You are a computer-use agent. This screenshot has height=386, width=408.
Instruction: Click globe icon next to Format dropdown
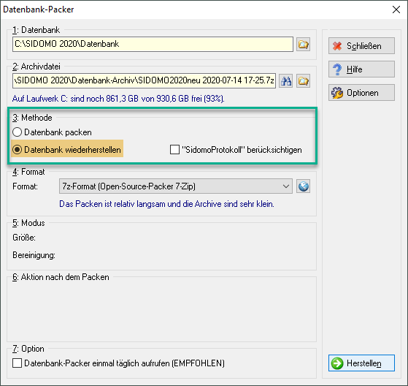303,186
